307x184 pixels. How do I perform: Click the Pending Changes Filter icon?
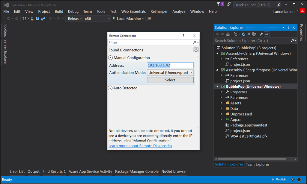236,34
